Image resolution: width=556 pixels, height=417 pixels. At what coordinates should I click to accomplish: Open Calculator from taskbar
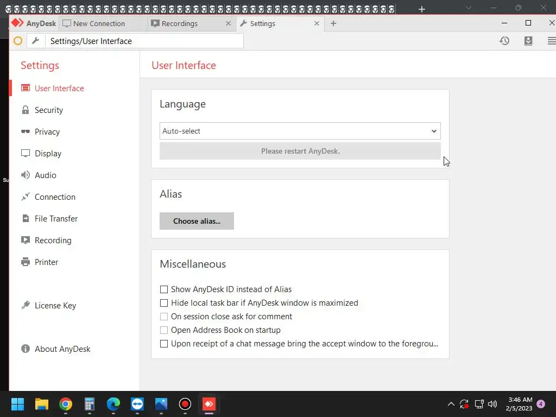[90, 404]
